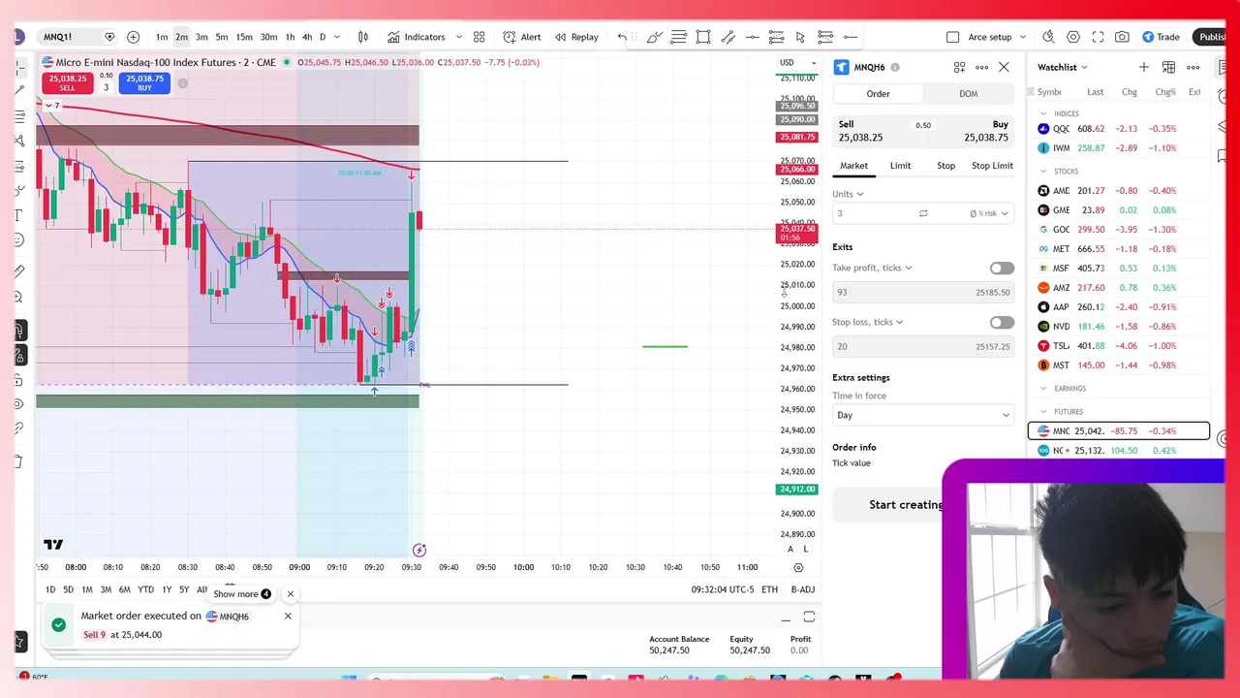The width and height of the screenshot is (1240, 698).
Task: Open Time in force Day dropdown
Action: [x=922, y=415]
